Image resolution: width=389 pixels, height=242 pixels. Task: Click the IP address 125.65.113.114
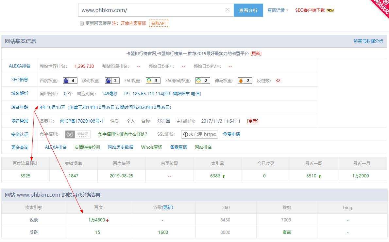[x=148, y=94]
